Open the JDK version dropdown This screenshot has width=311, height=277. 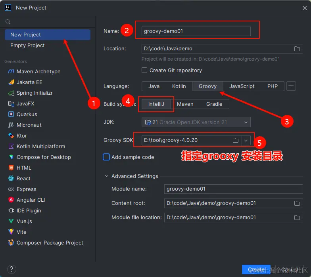(x=196, y=122)
